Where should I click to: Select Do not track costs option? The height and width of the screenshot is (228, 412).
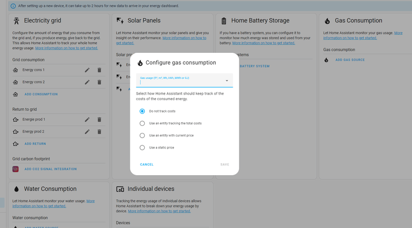click(142, 111)
